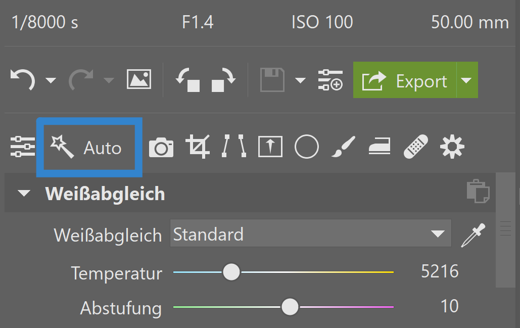Click the Temperatur slider handle
The image size is (520, 328).
pyautogui.click(x=231, y=272)
